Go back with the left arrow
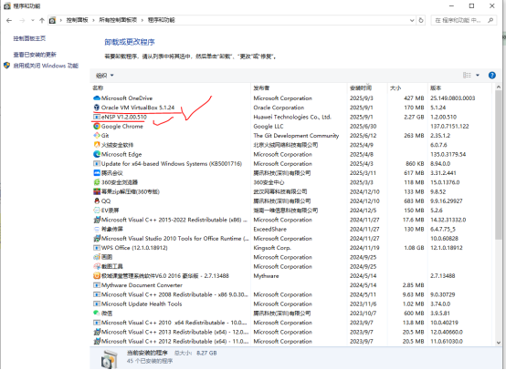Image resolution: width=506 pixels, height=370 pixels. click(x=9, y=20)
